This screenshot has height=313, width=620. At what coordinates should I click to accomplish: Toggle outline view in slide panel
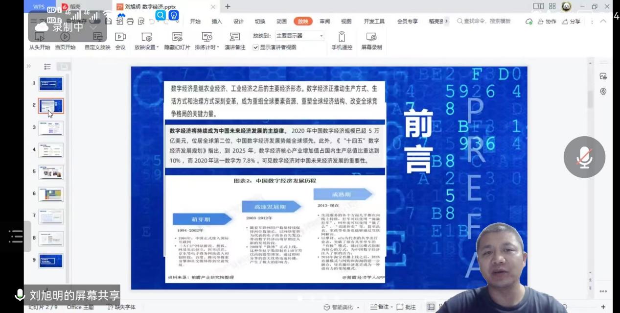pos(47,67)
